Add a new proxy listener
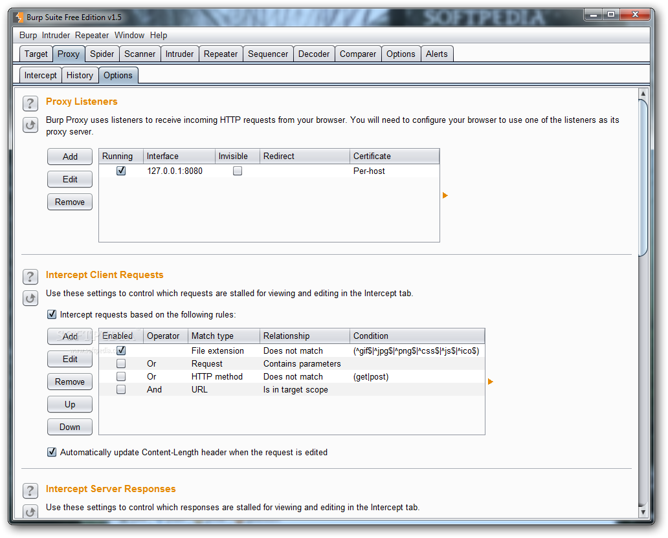The width and height of the screenshot is (668, 538). pos(70,156)
